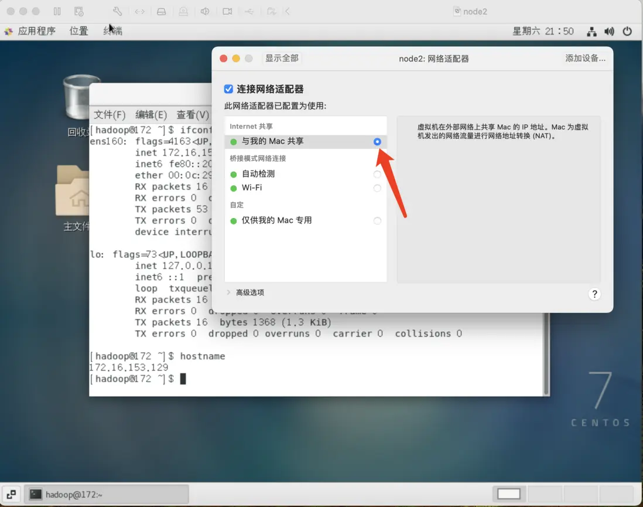
Task: Toggle the 连接网络适配器 checkbox
Action: click(228, 89)
